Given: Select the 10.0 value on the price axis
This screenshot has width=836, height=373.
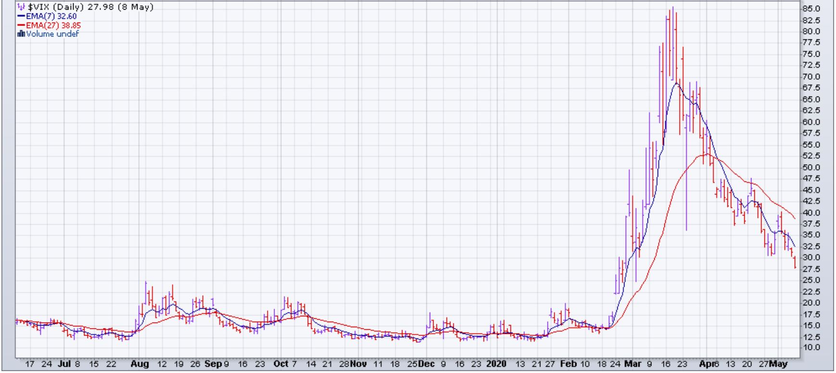Looking at the screenshot, I should [x=811, y=347].
